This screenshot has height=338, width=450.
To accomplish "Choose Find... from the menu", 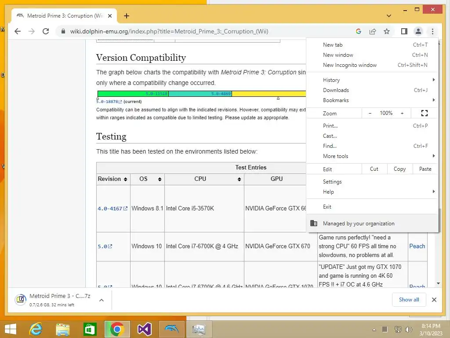I will click(x=372, y=146).
